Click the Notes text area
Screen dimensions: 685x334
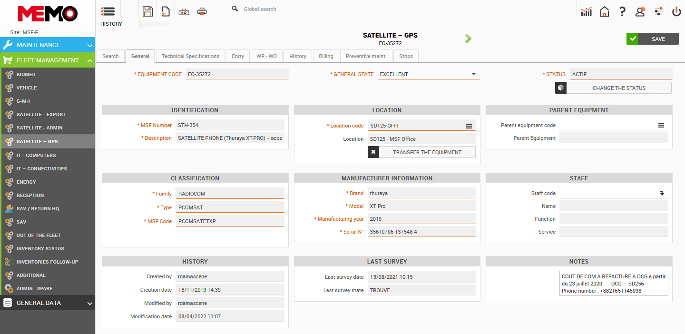pyautogui.click(x=614, y=284)
